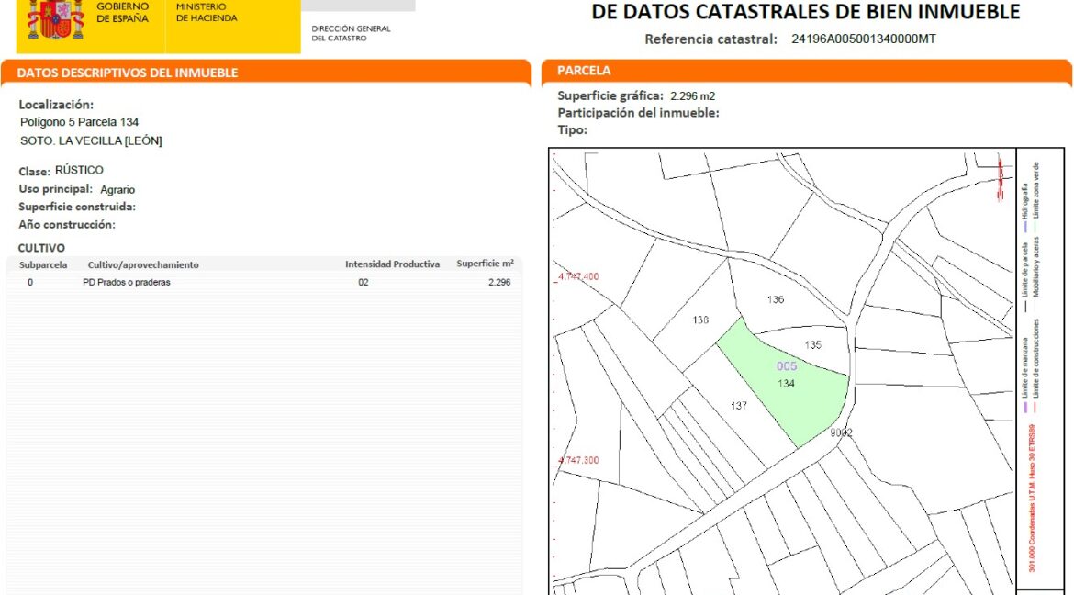Select the cell 'PD Prados o praderas'
Viewport: 1074px width, 595px height.
coord(126,283)
